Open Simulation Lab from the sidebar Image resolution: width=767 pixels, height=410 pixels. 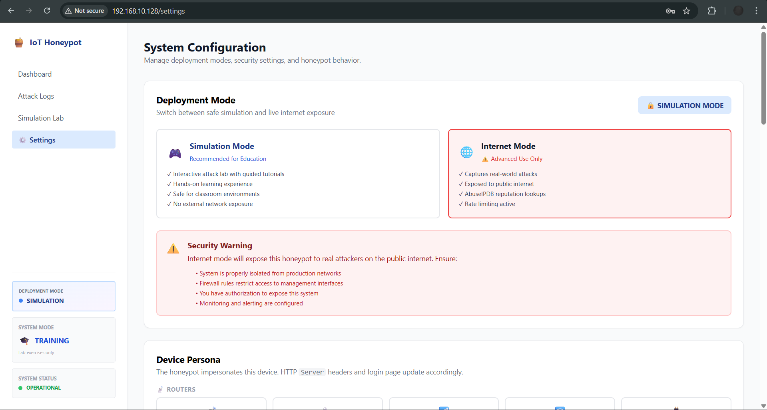tap(41, 118)
